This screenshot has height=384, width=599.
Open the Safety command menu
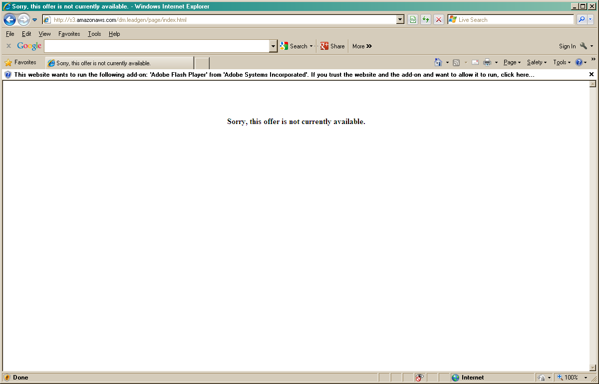pyautogui.click(x=537, y=63)
